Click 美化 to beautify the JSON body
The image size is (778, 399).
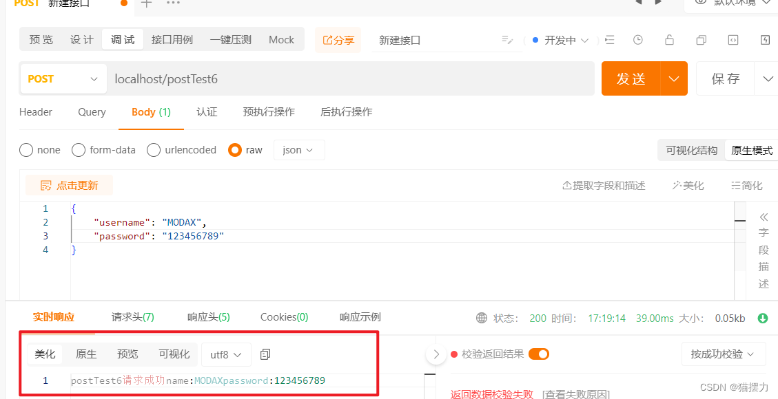(688, 186)
